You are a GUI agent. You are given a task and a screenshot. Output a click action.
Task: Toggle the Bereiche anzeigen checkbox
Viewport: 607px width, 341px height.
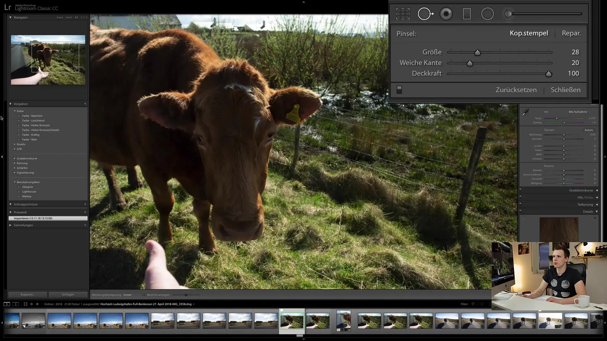click(144, 295)
